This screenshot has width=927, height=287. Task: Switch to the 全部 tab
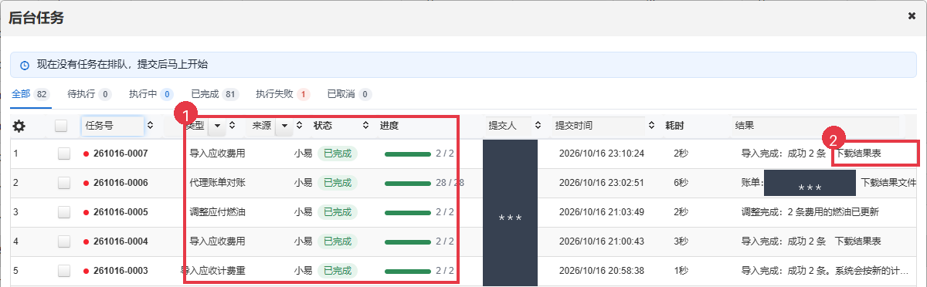pos(31,94)
